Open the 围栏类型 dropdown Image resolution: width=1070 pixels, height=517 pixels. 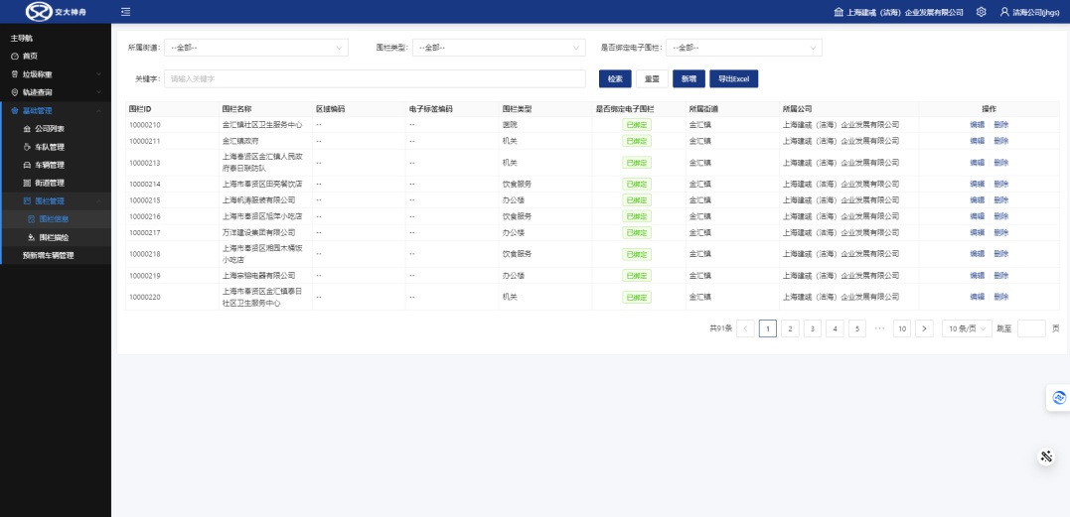pos(498,48)
